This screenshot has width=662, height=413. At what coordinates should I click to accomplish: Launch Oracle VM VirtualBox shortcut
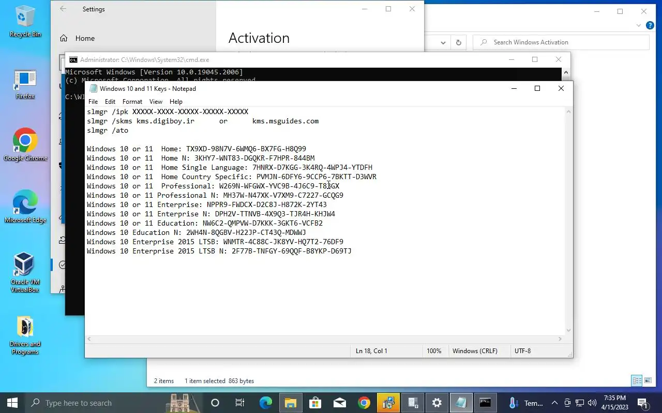(x=25, y=273)
